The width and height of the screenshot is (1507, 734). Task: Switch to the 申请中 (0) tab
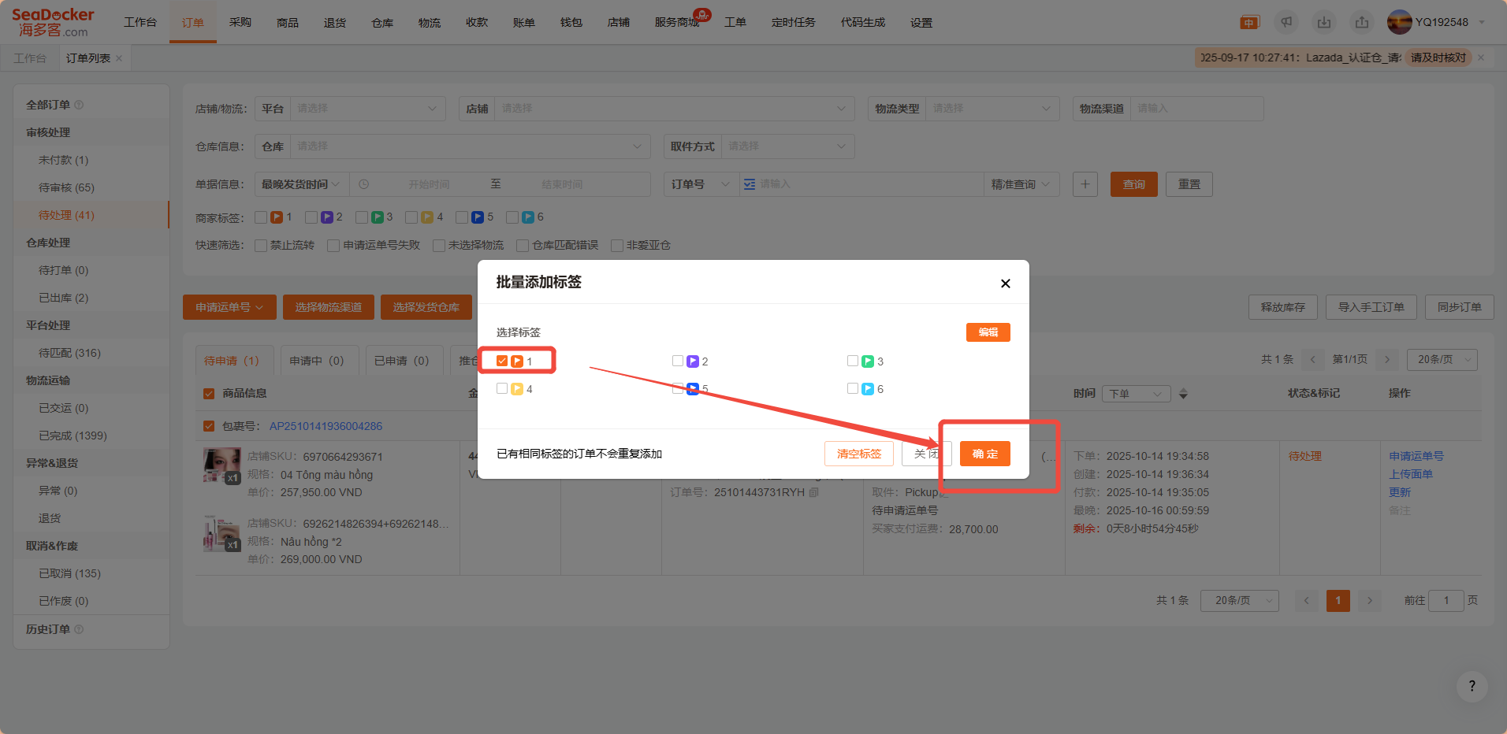(316, 361)
